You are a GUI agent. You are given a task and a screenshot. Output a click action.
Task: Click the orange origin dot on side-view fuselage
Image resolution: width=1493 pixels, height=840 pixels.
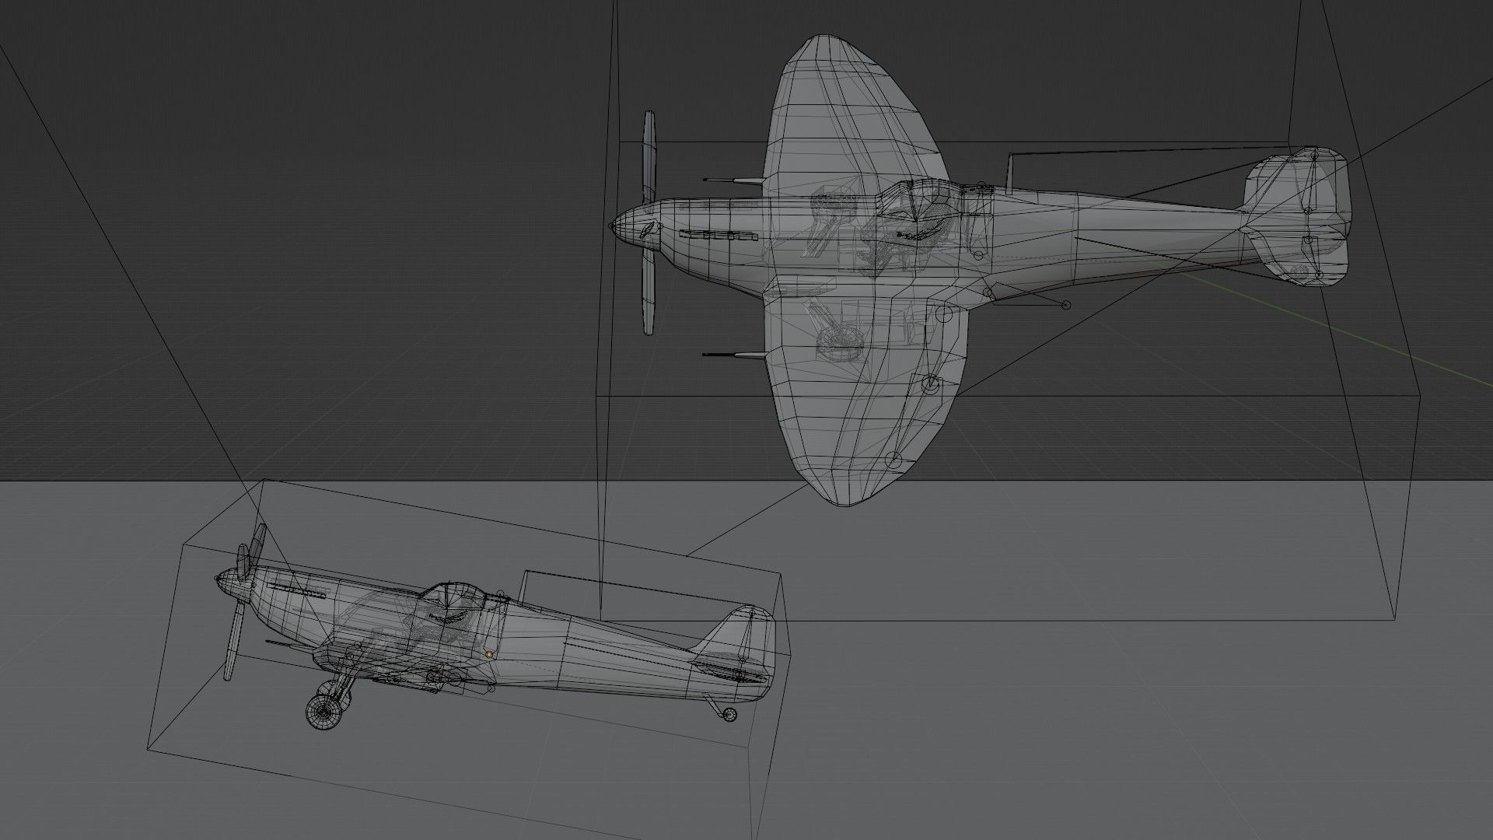coord(488,655)
